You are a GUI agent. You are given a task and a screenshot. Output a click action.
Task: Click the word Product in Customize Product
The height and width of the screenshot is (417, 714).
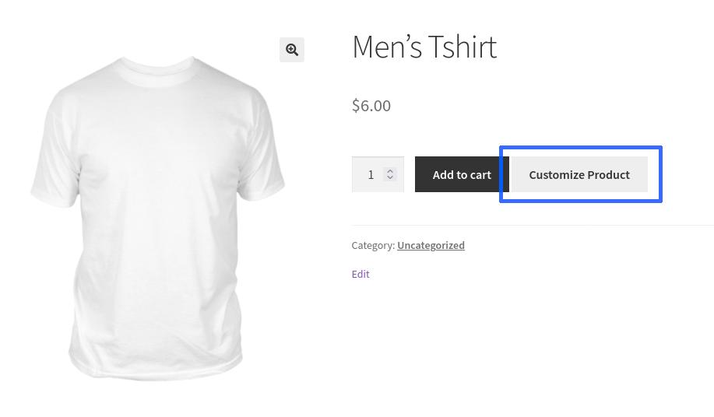coord(608,174)
